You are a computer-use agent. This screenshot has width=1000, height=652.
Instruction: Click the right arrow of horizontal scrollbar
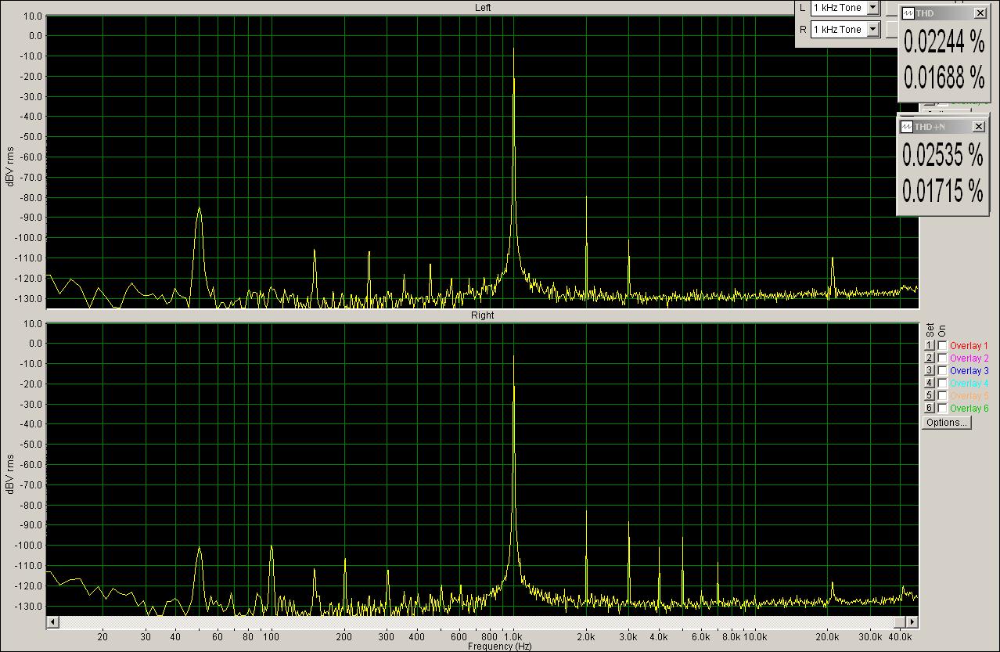912,622
